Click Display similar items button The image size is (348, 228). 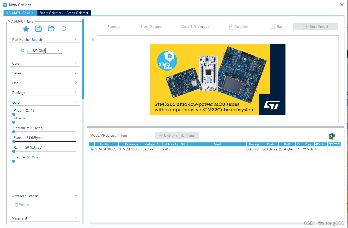177,136
